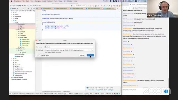Click the Git push arrow icon
Viewport: 178px width, 100px height.
[109, 6]
